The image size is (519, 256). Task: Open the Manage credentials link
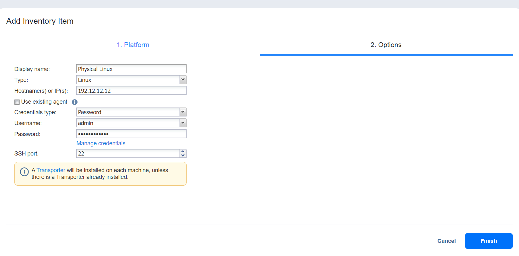(101, 143)
